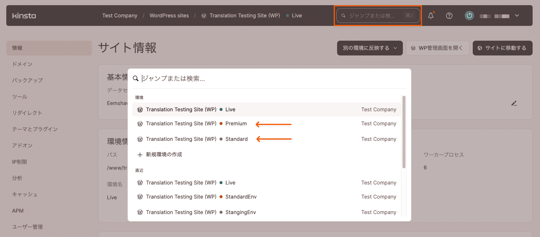
Task: Open IP制限 in the sidebar
Action: [20, 162]
